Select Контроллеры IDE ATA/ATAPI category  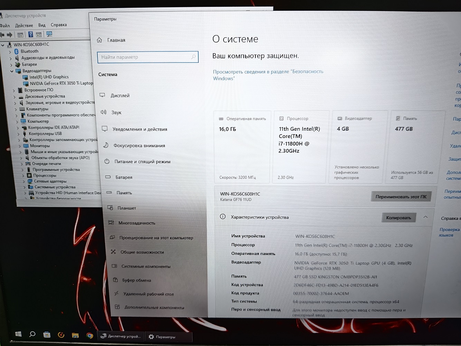(54, 128)
